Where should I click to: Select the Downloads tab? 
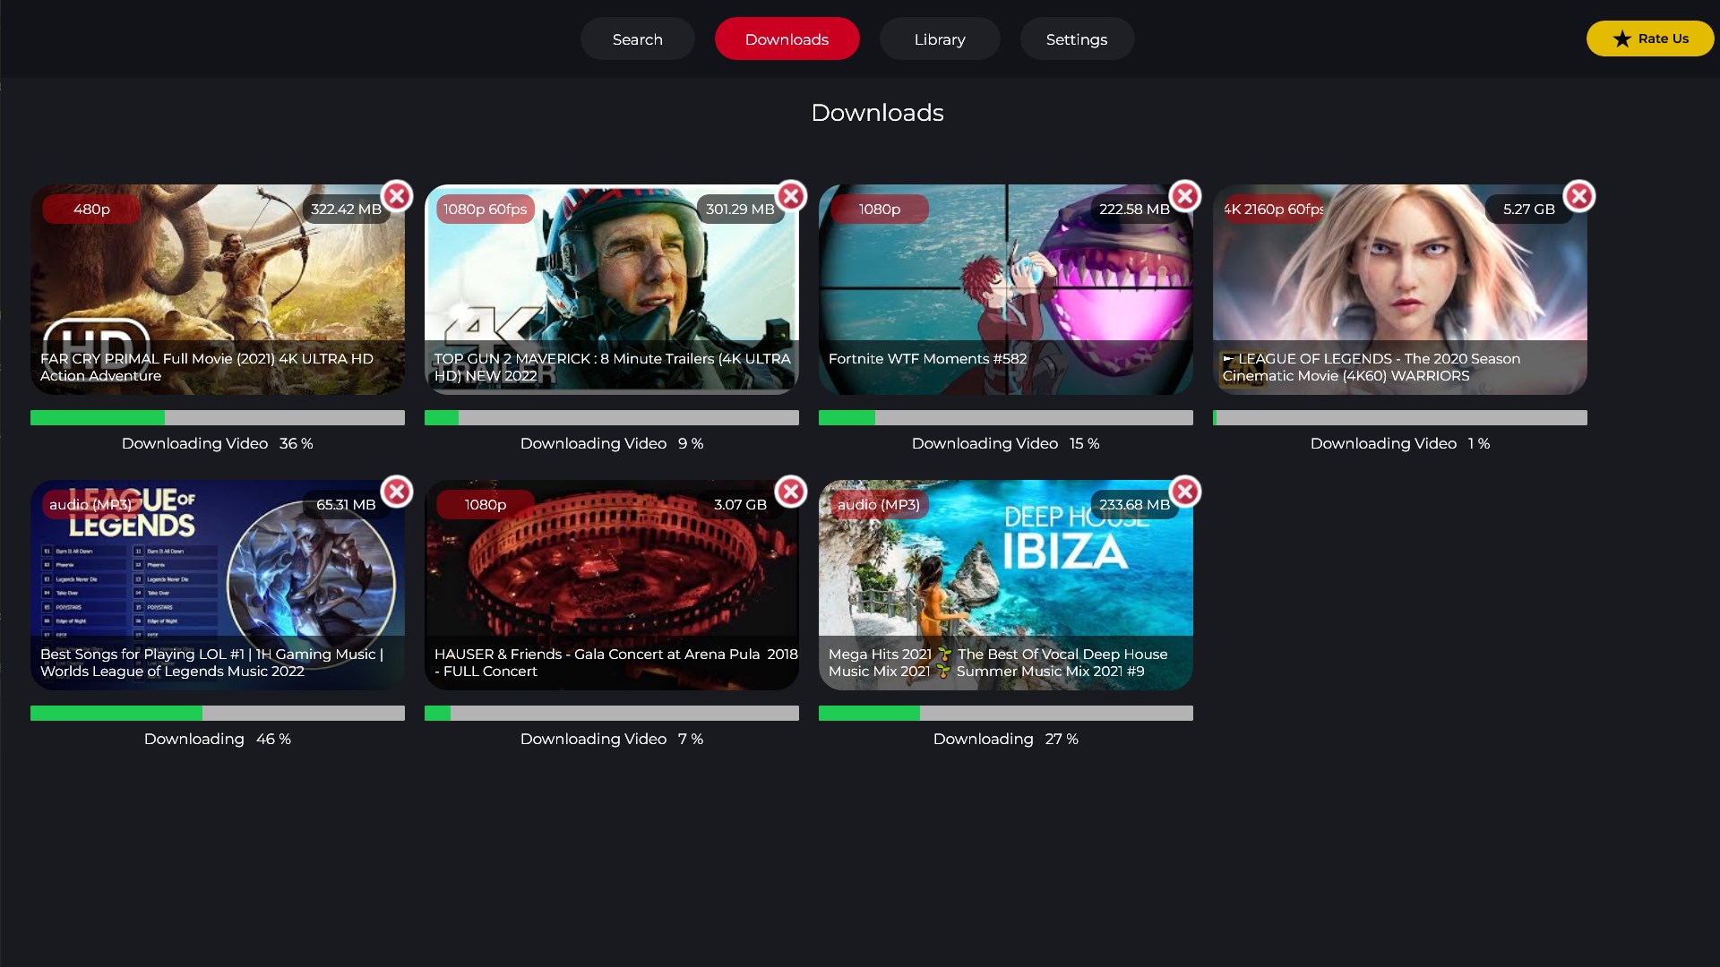point(787,39)
